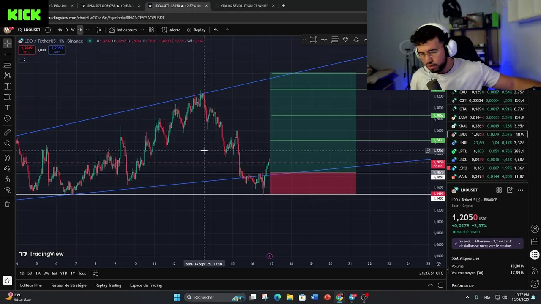Toggle stay in drawing mode
This screenshot has width=541, height=304.
pyautogui.click(x=7, y=168)
